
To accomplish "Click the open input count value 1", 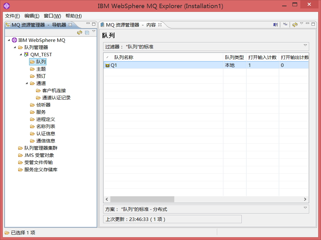I will (x=263, y=65).
